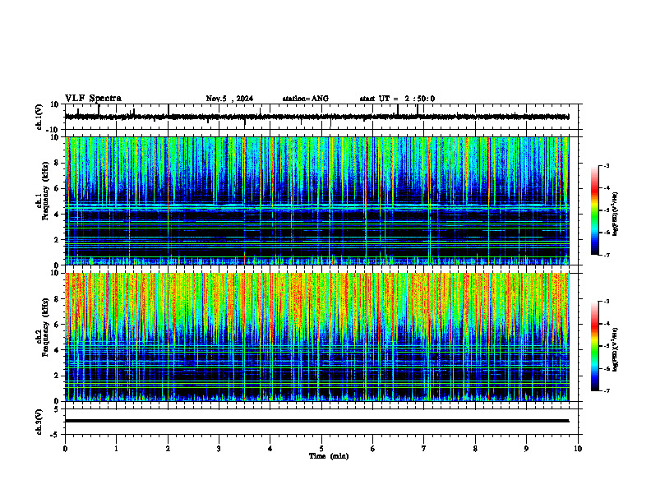
Task: Click the time axis tick label "2"
Action: point(168,449)
